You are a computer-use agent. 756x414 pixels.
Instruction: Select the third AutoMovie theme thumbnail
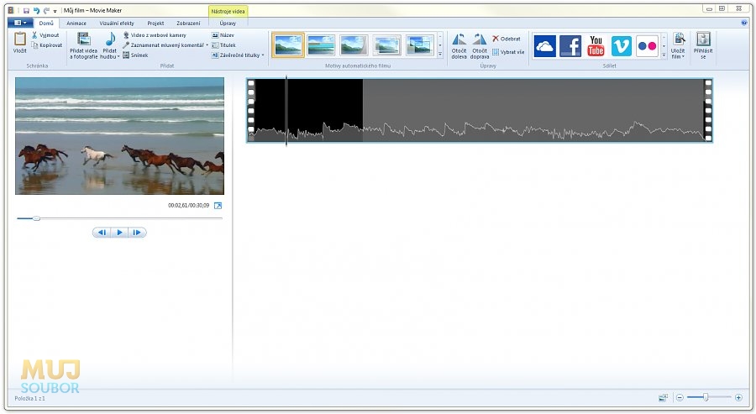[x=354, y=45]
